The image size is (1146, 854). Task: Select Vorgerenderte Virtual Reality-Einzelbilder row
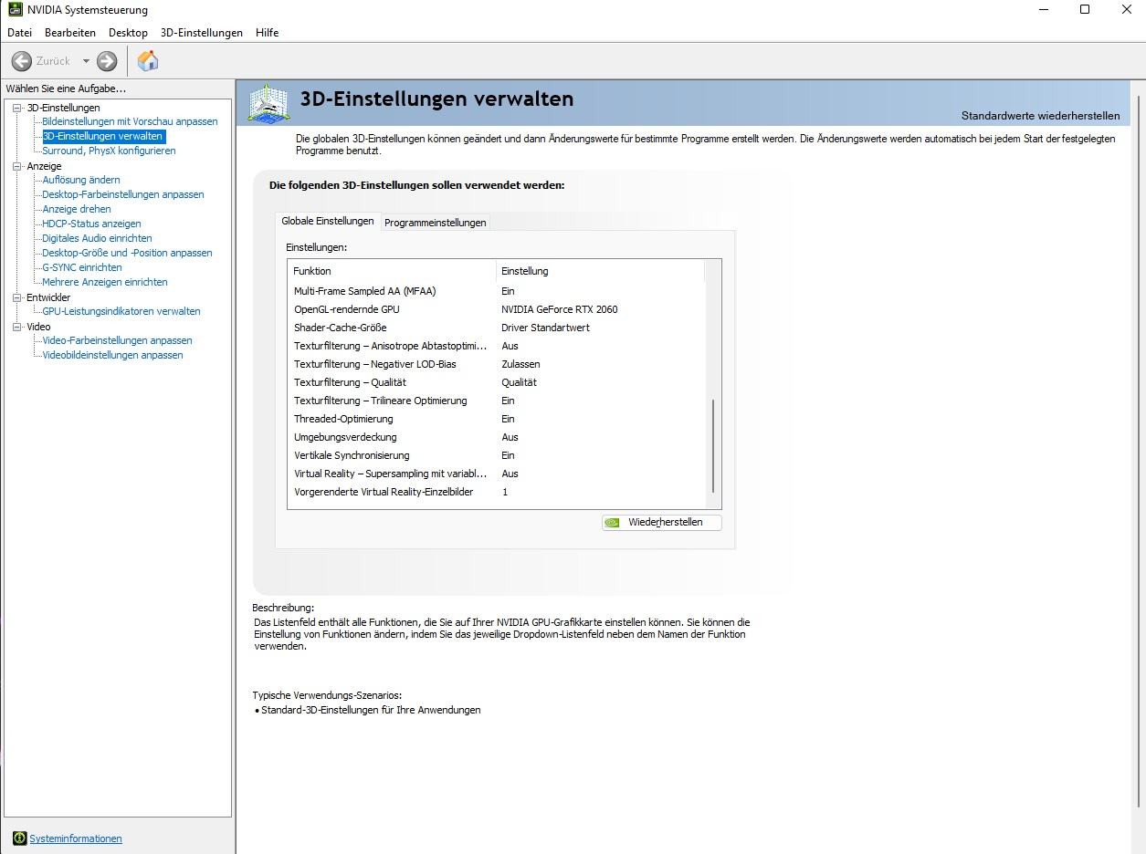497,492
